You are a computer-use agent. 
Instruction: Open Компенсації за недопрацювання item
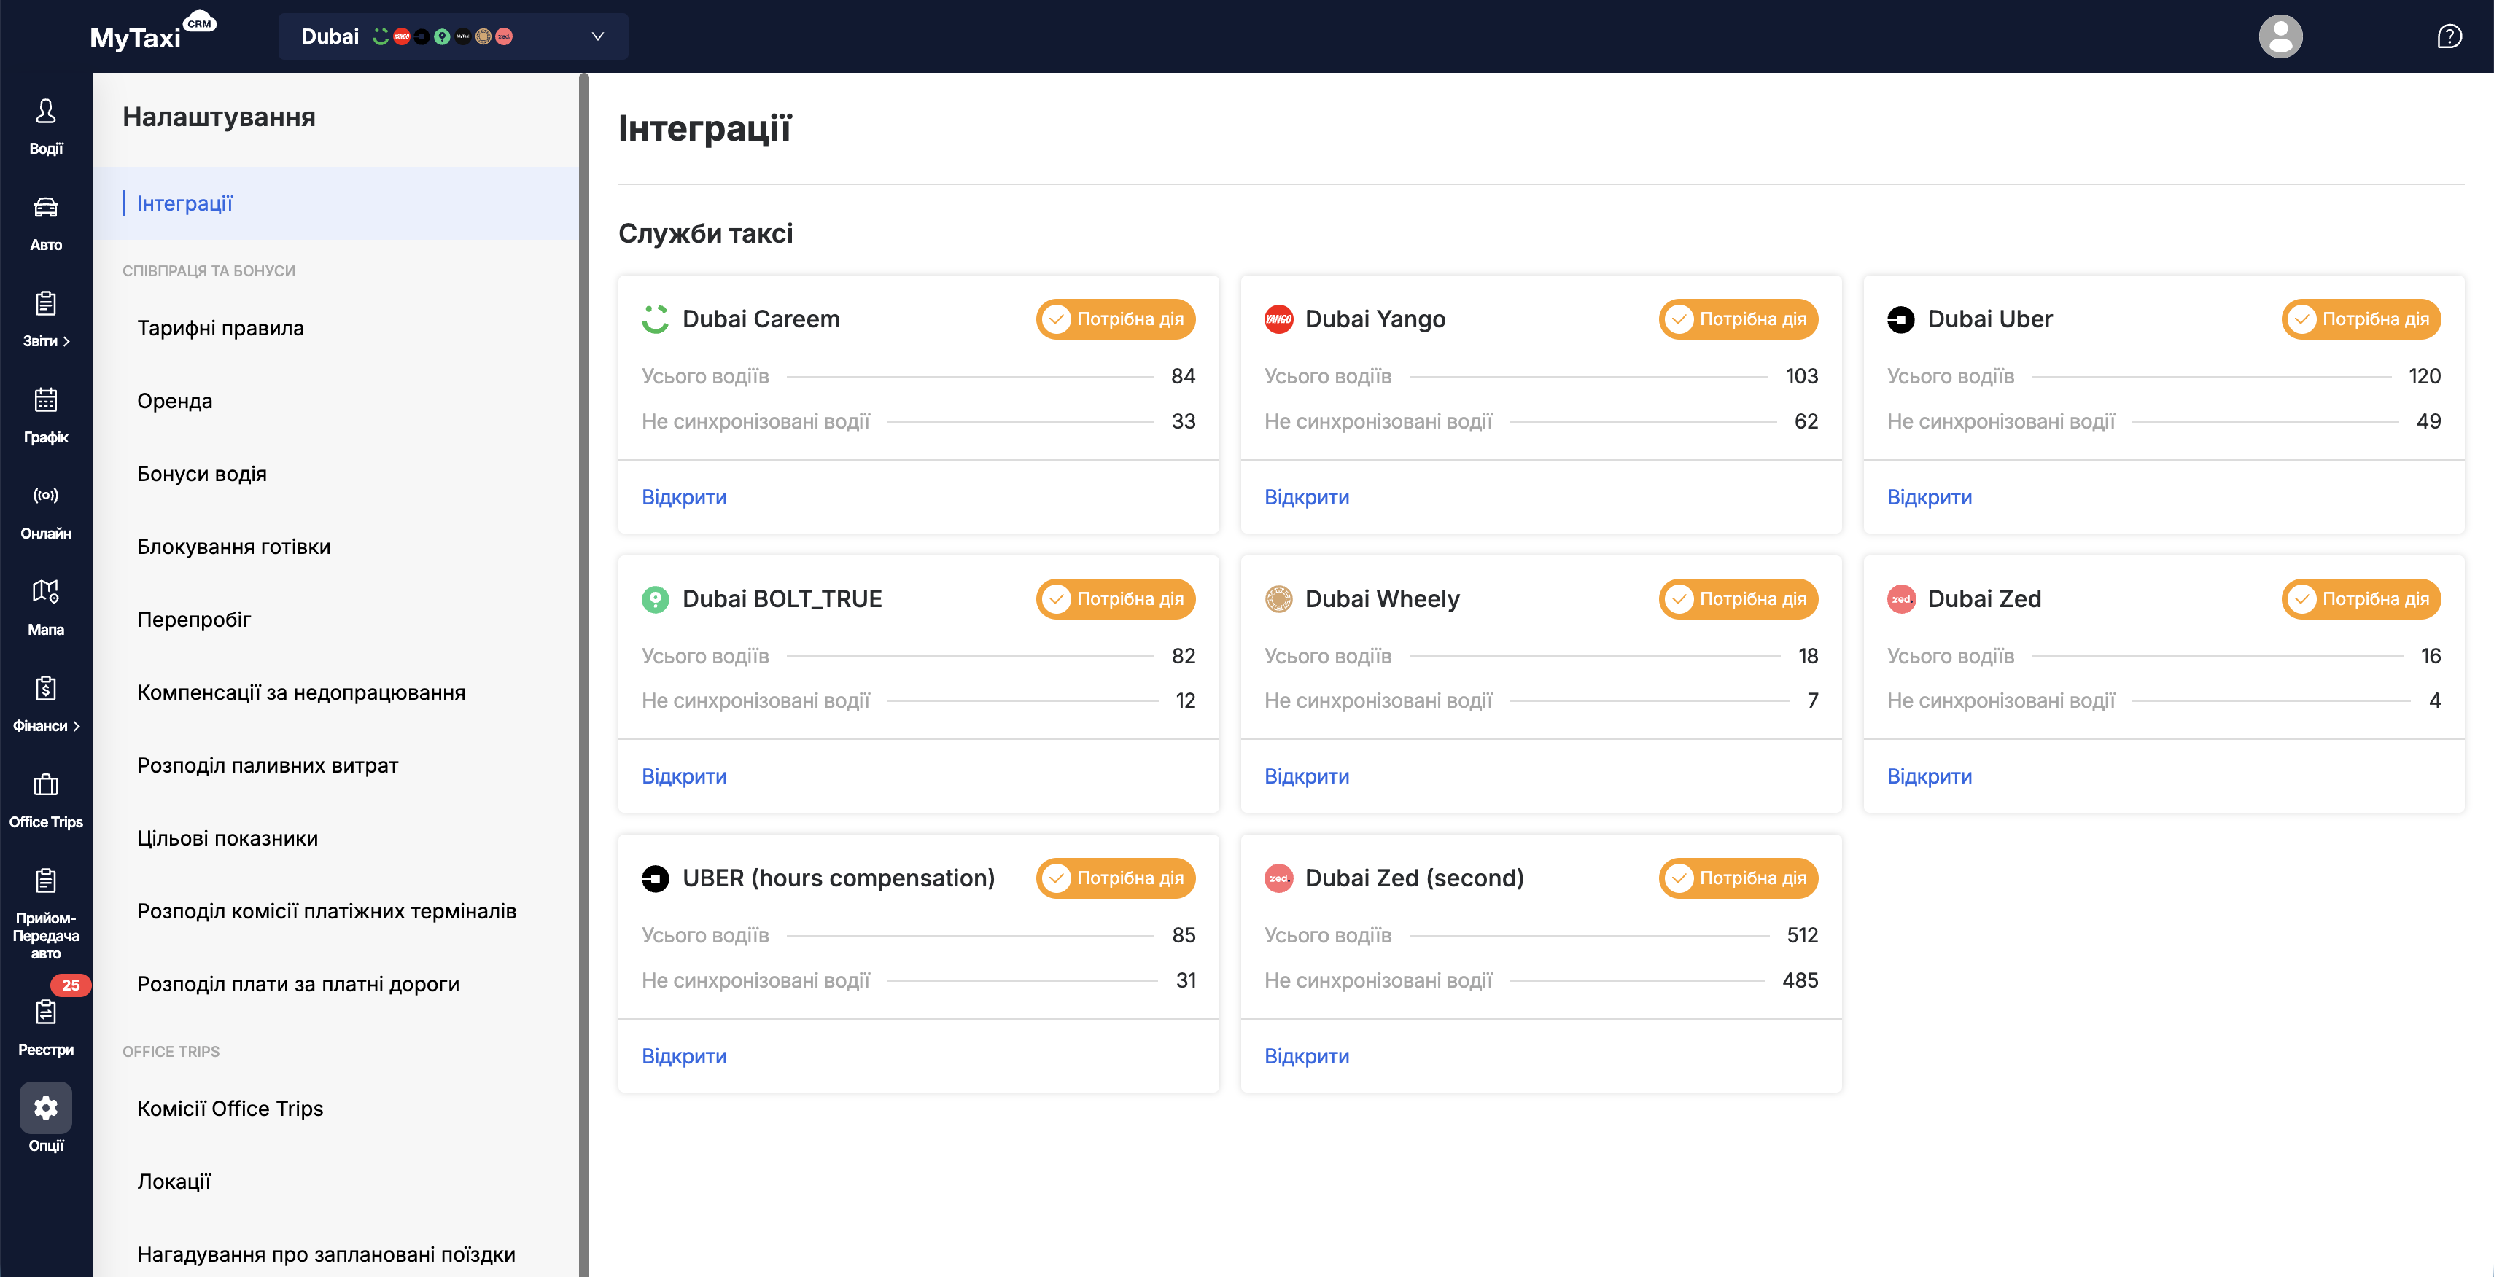pyautogui.click(x=336, y=692)
